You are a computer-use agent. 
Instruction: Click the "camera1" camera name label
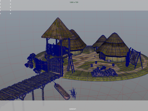click(x=72, y=109)
